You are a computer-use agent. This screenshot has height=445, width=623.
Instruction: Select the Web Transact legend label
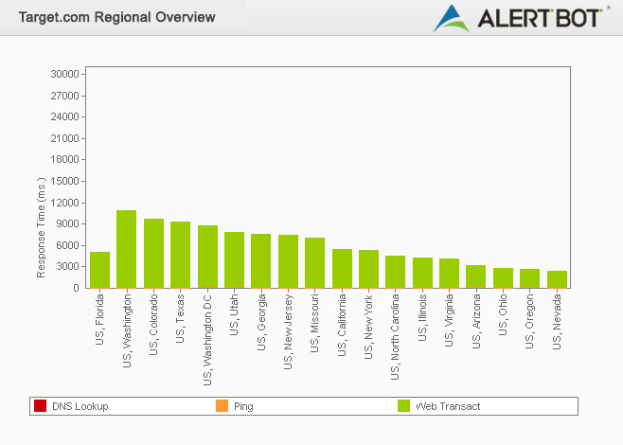(448, 406)
